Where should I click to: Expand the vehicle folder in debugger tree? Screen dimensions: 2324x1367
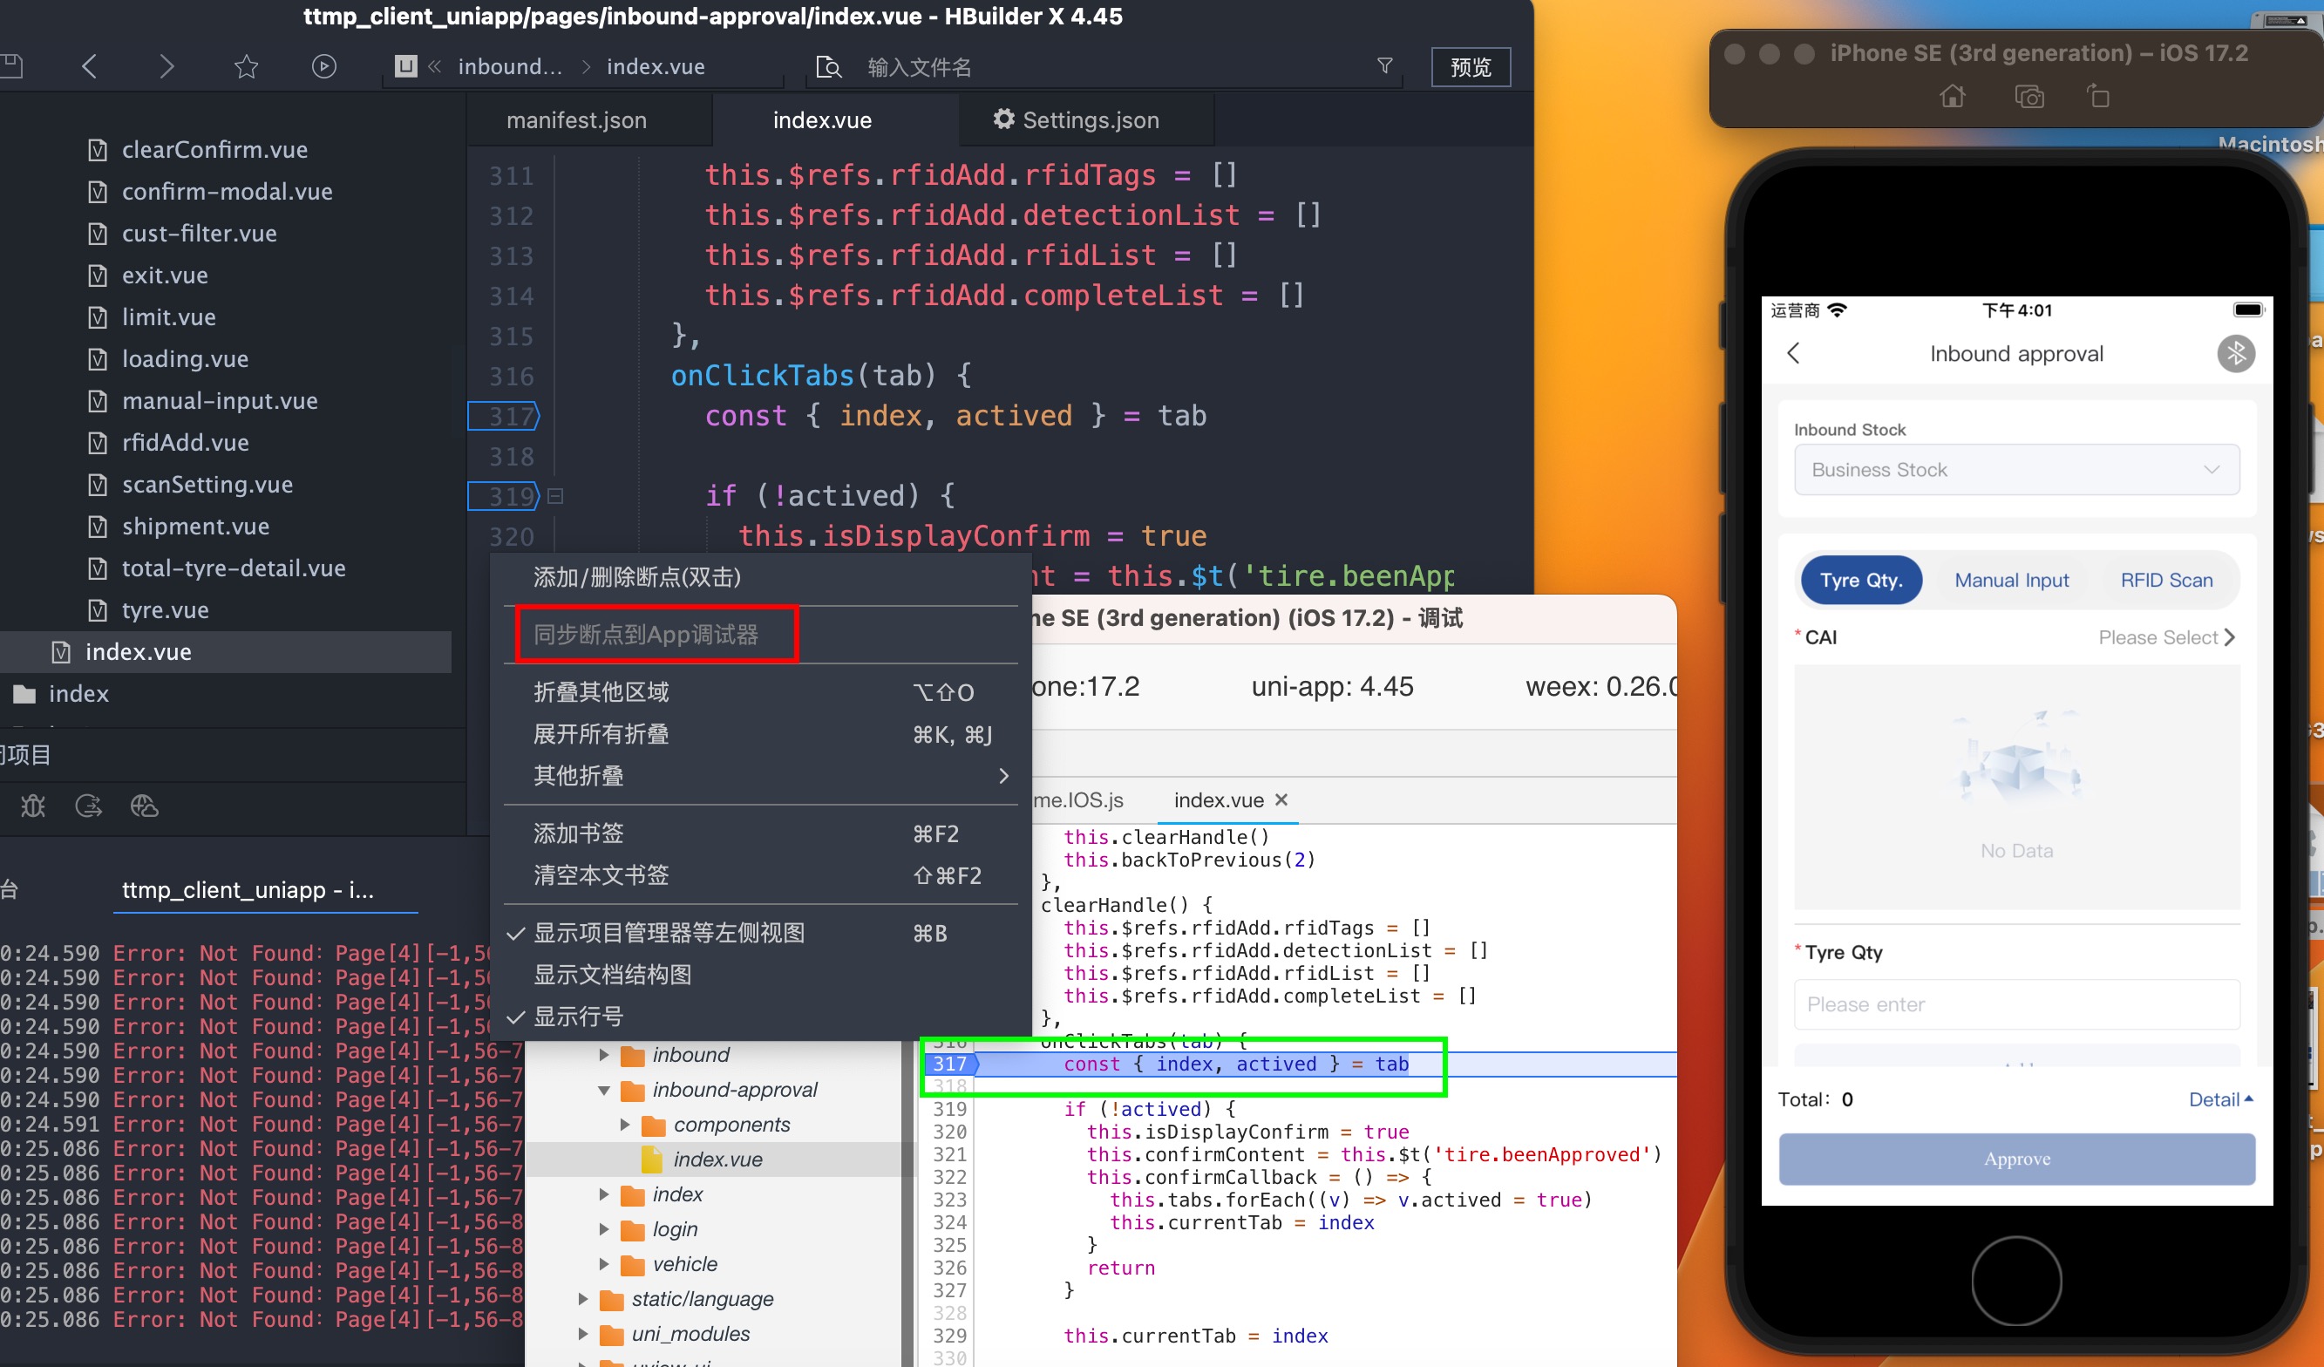[x=604, y=1264]
